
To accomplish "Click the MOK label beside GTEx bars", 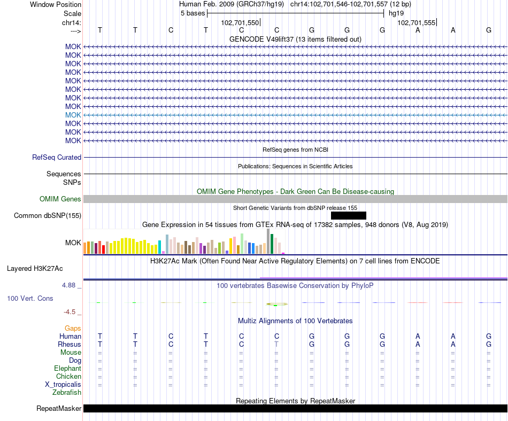I will coord(73,243).
